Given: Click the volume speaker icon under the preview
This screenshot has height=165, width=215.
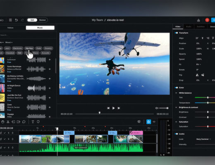Looking at the screenshot, I should click(x=157, y=108).
